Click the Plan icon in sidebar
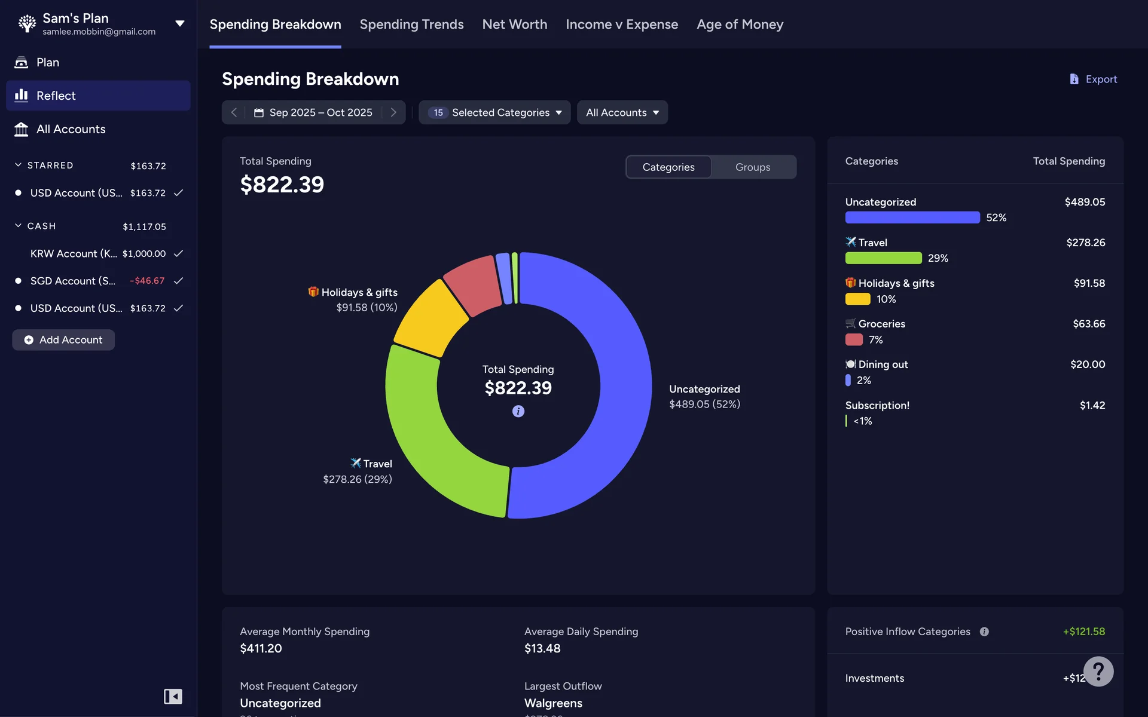 22,62
